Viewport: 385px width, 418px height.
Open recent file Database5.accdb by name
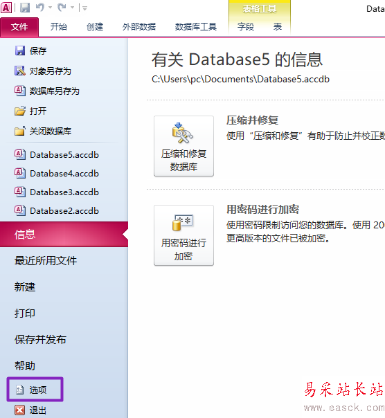[x=64, y=154]
